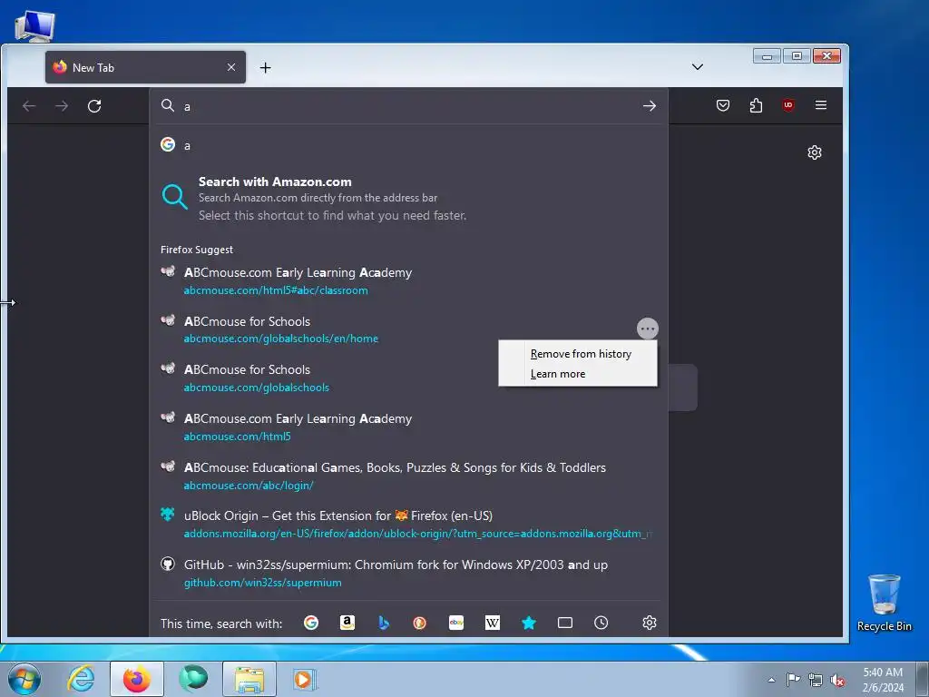Open the taskbar clock showing 5:40 AM
The height and width of the screenshot is (697, 929).
point(883,680)
